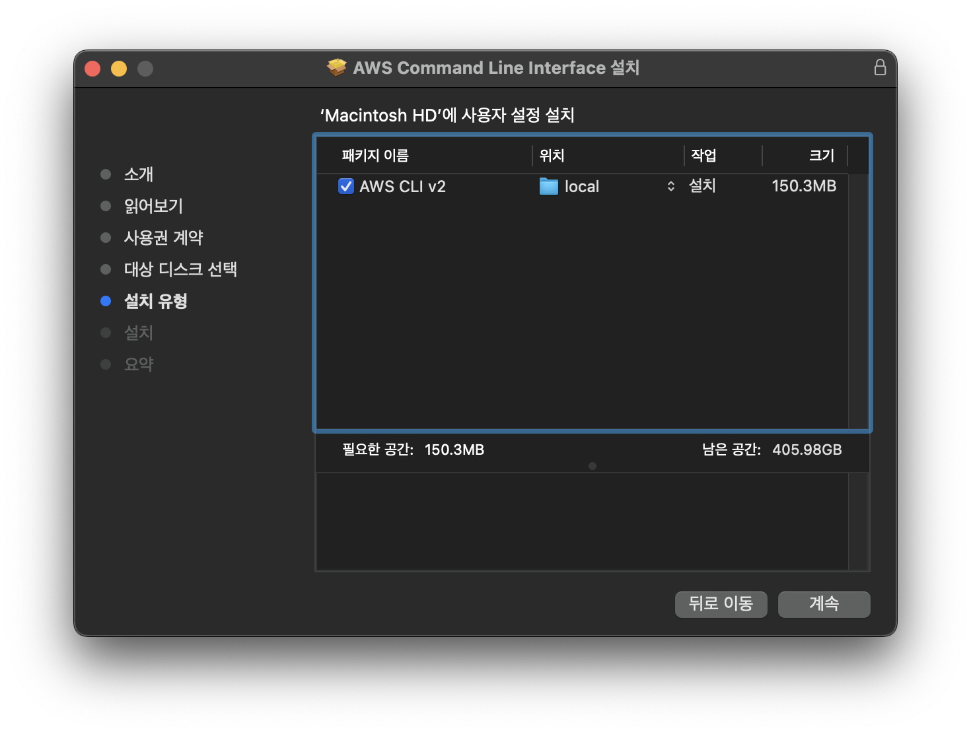Click the 위치 column header

click(552, 156)
